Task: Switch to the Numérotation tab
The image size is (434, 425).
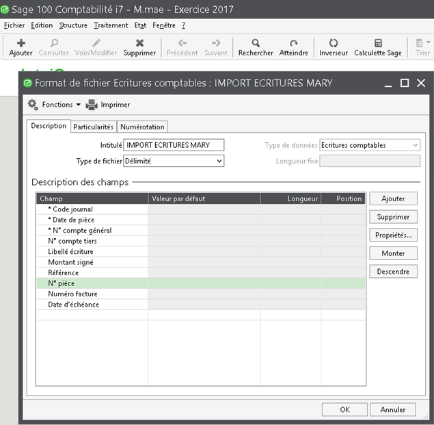Action: pyautogui.click(x=142, y=127)
